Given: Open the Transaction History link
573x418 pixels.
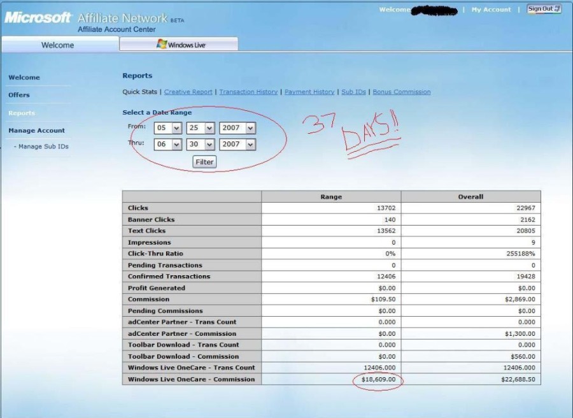Looking at the screenshot, I should [248, 92].
